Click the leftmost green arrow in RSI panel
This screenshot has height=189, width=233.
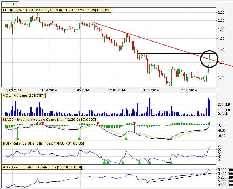coord(104,163)
